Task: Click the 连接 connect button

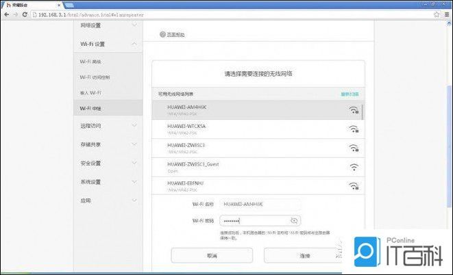Action: pos(302,255)
